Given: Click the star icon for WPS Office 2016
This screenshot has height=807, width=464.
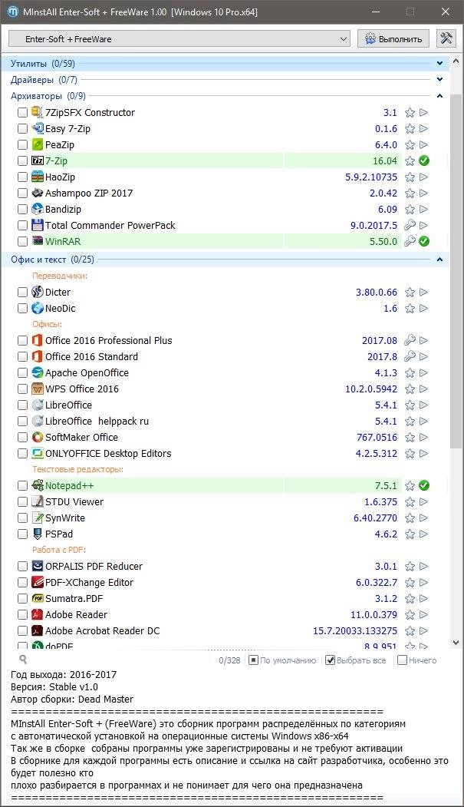Looking at the screenshot, I should pos(410,389).
